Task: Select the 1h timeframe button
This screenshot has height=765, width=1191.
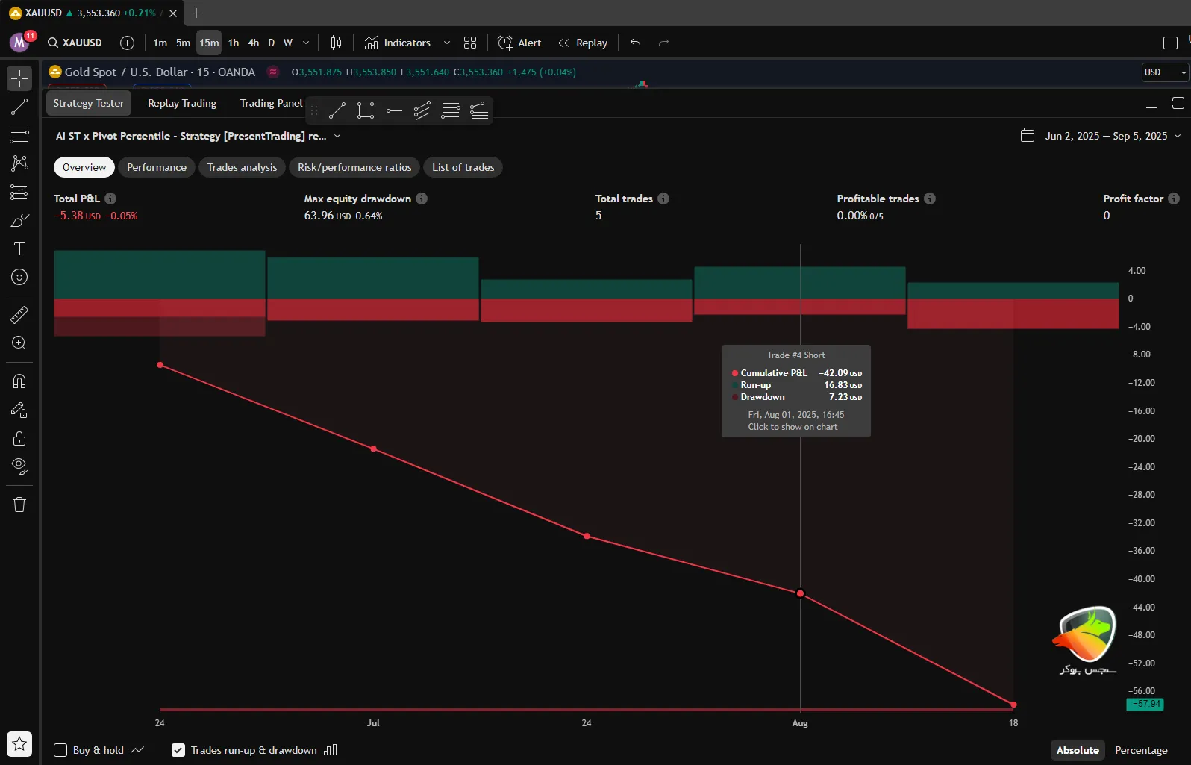Action: pyautogui.click(x=234, y=43)
